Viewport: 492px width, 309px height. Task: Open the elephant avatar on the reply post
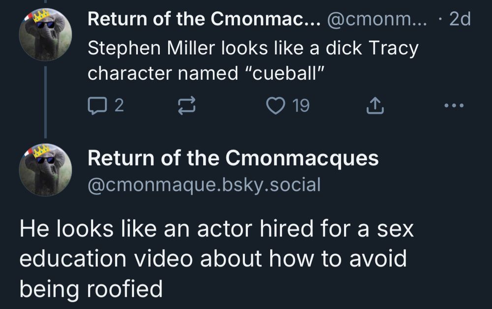pyautogui.click(x=45, y=170)
